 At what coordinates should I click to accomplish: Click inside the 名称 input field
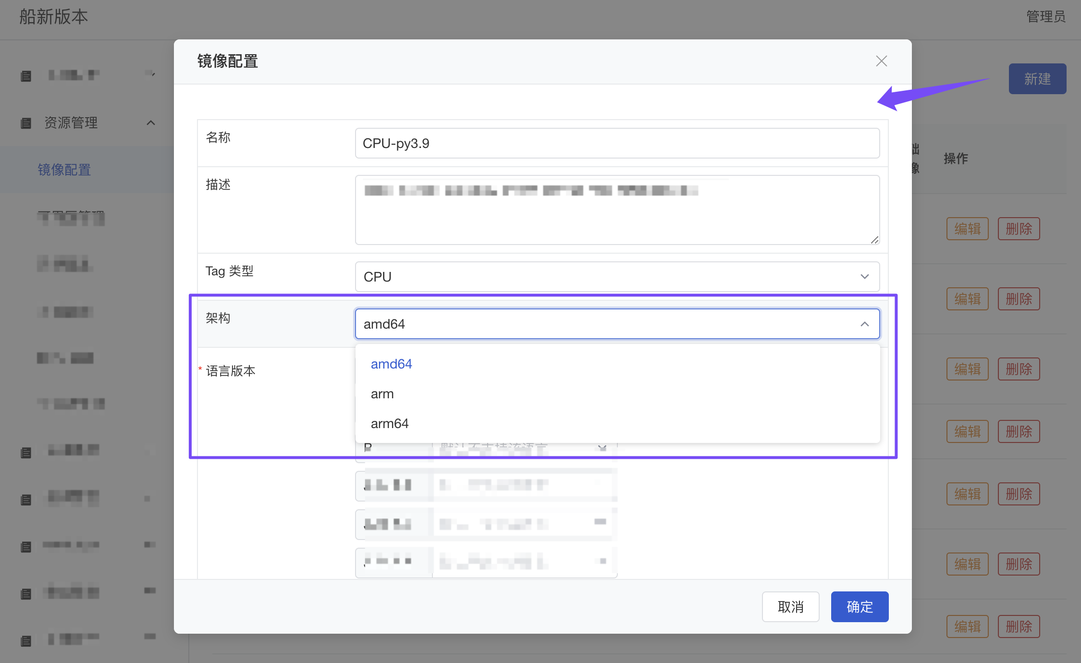tap(617, 143)
